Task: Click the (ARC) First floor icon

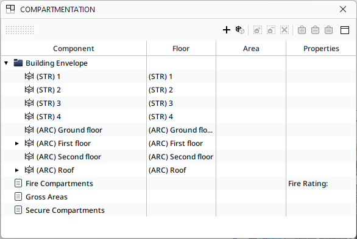Action: coord(29,144)
